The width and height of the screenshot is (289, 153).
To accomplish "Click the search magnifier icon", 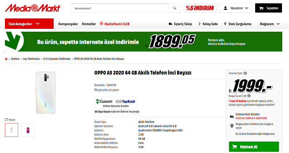I will [174, 8].
